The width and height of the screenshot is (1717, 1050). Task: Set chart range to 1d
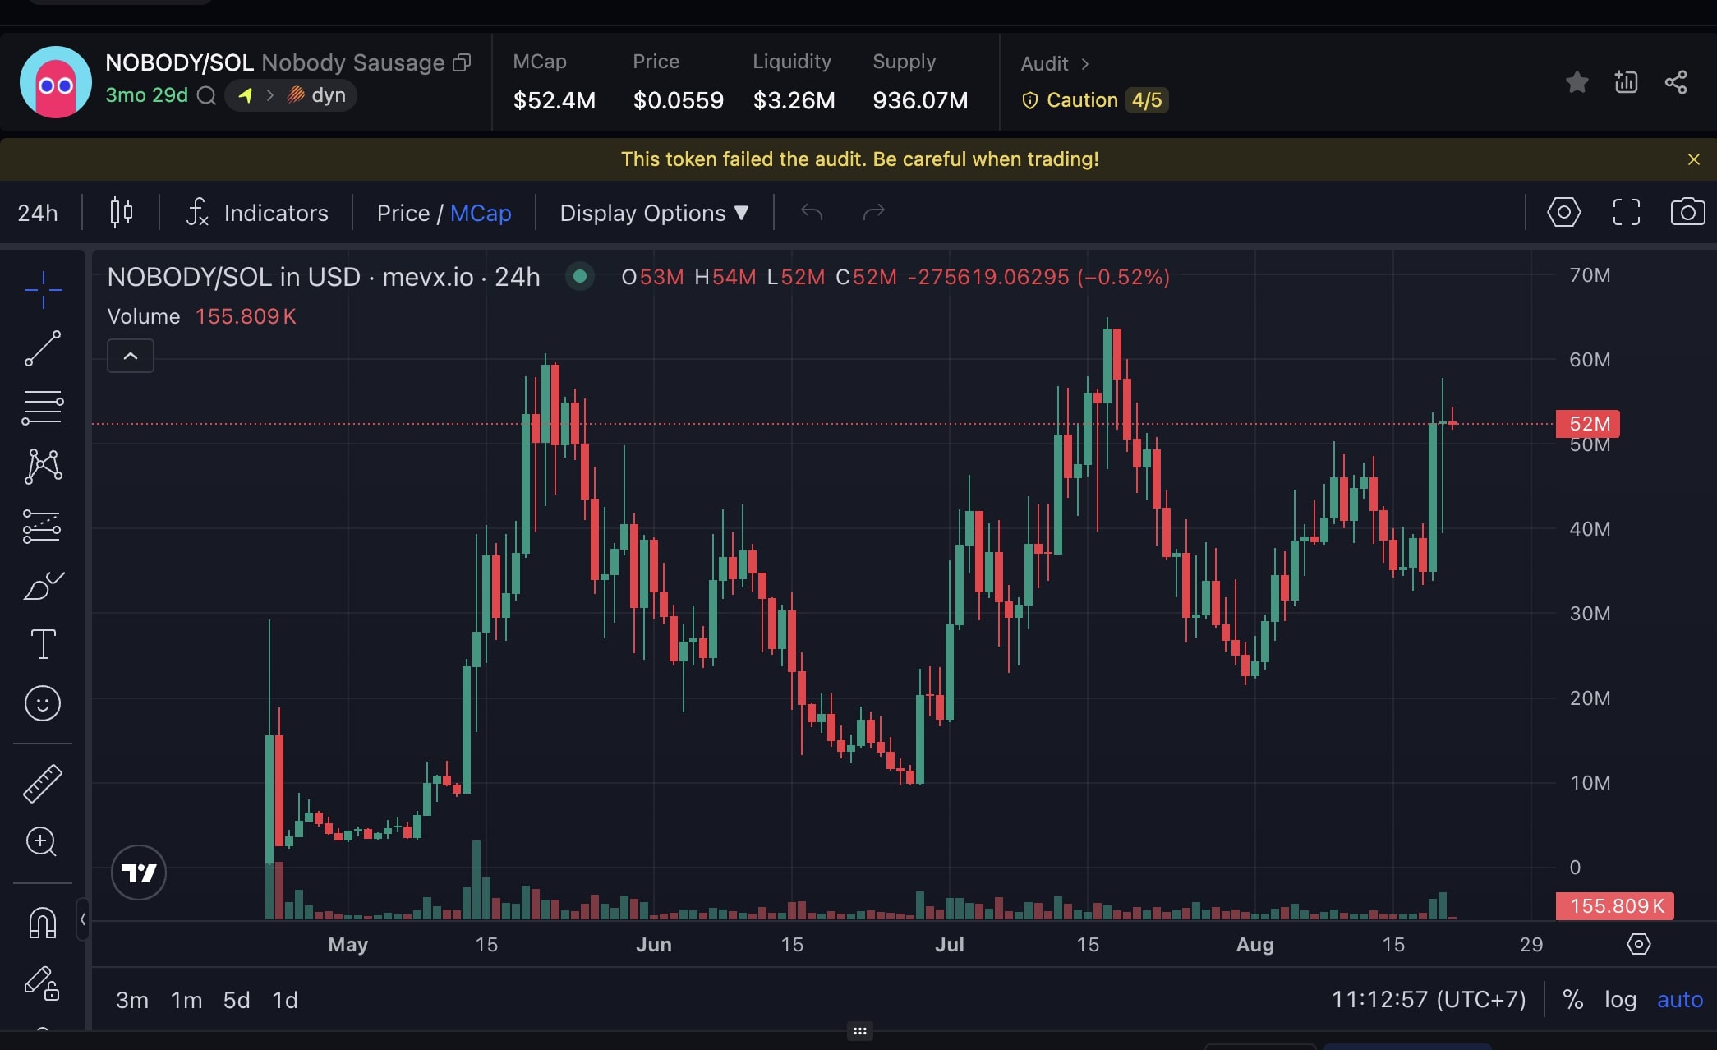[285, 1000]
